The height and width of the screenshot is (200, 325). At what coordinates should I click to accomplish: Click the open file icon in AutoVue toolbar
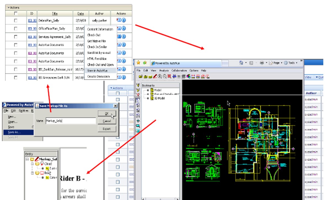point(140,77)
